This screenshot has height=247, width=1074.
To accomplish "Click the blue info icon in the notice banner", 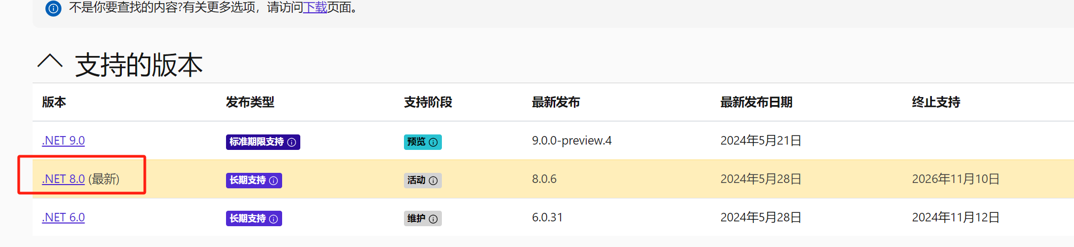I will [x=53, y=9].
